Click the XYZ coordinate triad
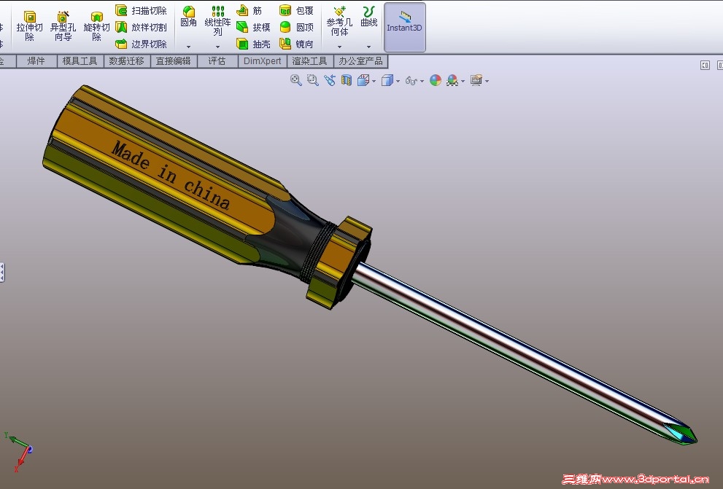The height and width of the screenshot is (489, 723). [x=18, y=452]
